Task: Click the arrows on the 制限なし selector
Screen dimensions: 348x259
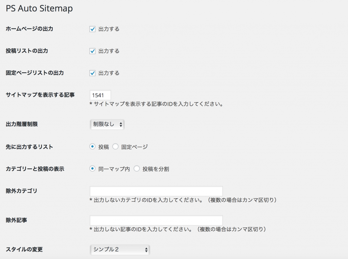Action: pyautogui.click(x=121, y=125)
